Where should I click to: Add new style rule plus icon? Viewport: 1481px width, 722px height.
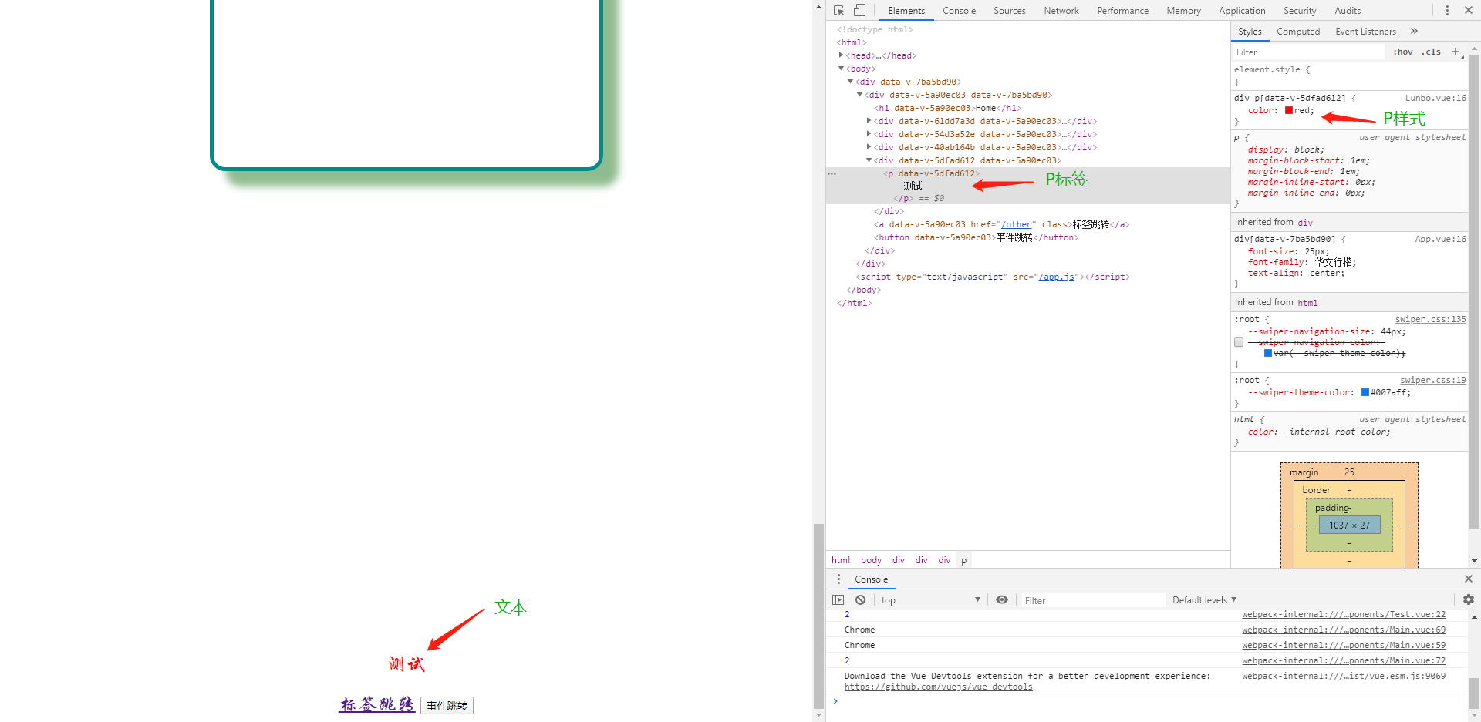[1456, 52]
